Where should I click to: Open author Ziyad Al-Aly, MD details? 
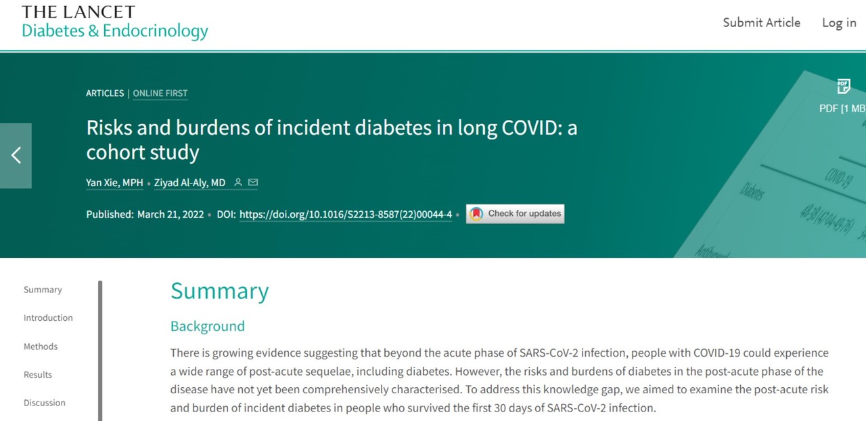[x=189, y=183]
